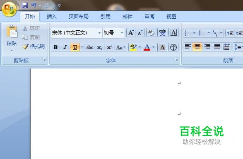The width and height of the screenshot is (243, 159).
Task: Open the 剪贴板 pane launcher
Action: pos(44,59)
